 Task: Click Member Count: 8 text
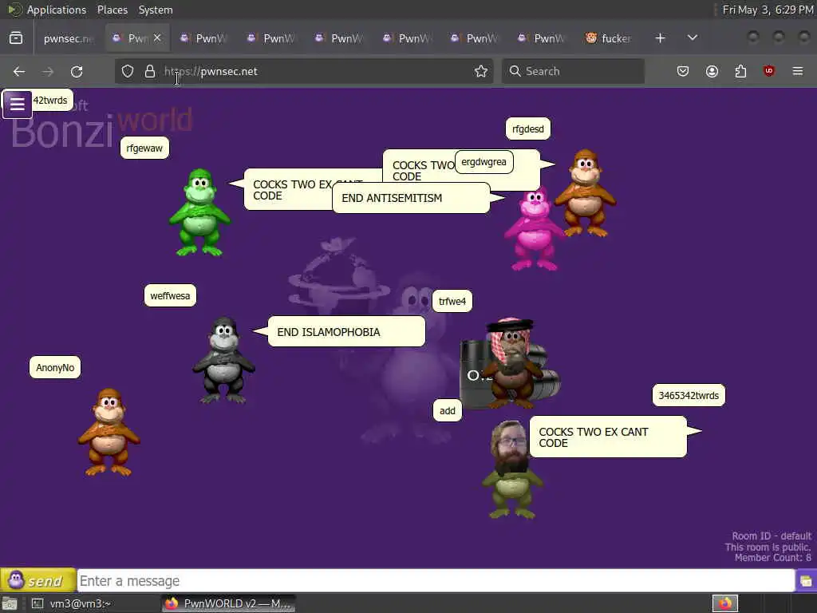coord(772,558)
